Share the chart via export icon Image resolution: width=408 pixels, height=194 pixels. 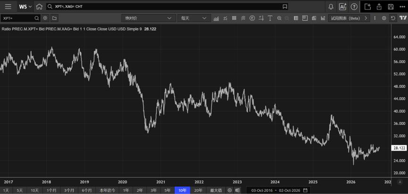[x=379, y=7]
